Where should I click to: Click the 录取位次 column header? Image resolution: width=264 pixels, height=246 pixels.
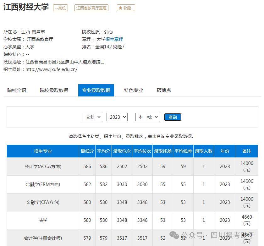pyautogui.click(x=122, y=151)
